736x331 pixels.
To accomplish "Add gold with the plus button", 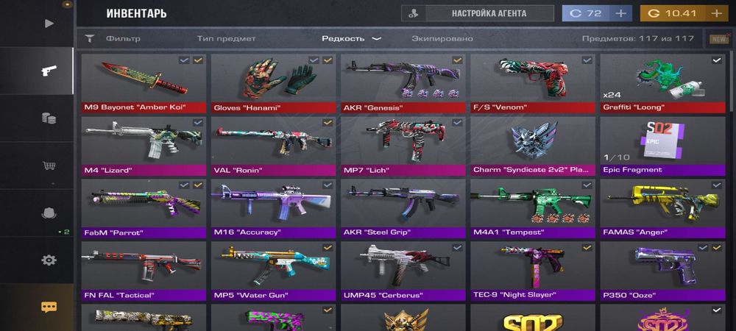I will [x=716, y=13].
